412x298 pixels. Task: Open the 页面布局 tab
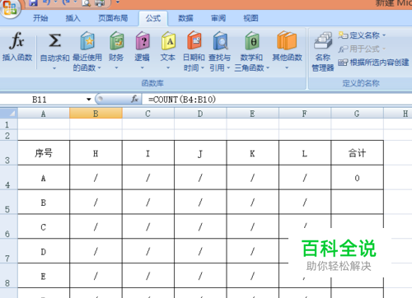click(113, 18)
